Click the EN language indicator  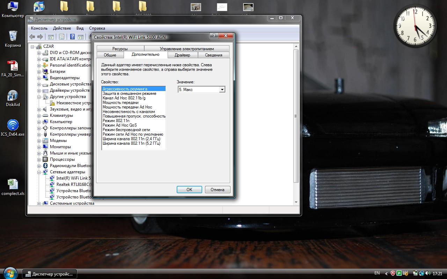coord(377,273)
